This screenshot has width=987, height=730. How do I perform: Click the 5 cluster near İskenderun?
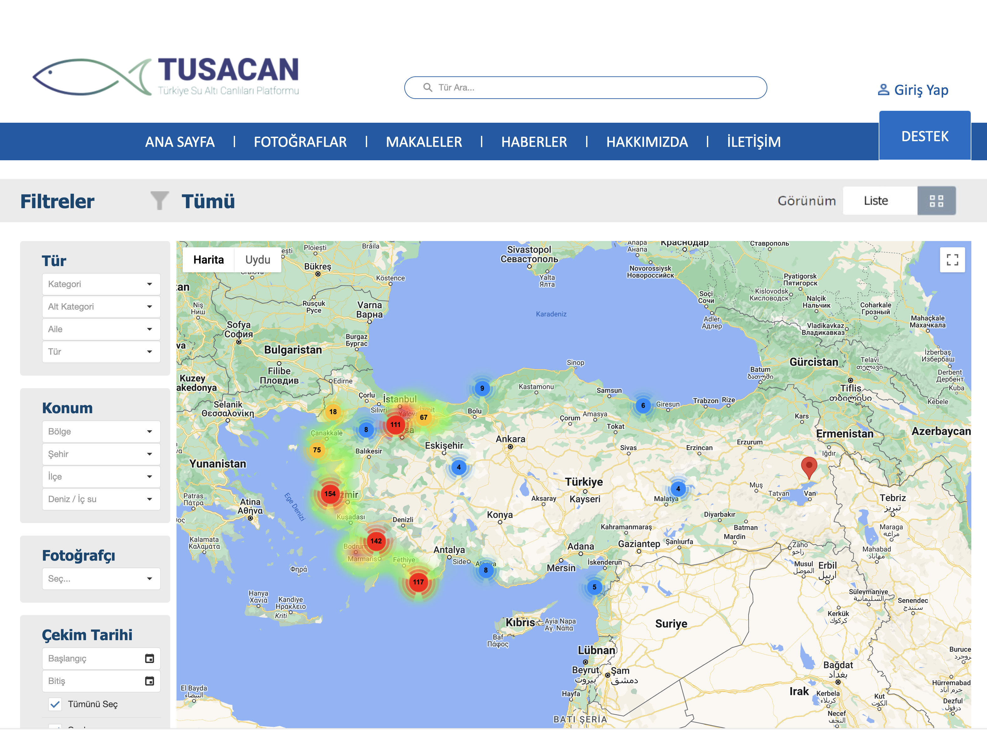pos(594,587)
